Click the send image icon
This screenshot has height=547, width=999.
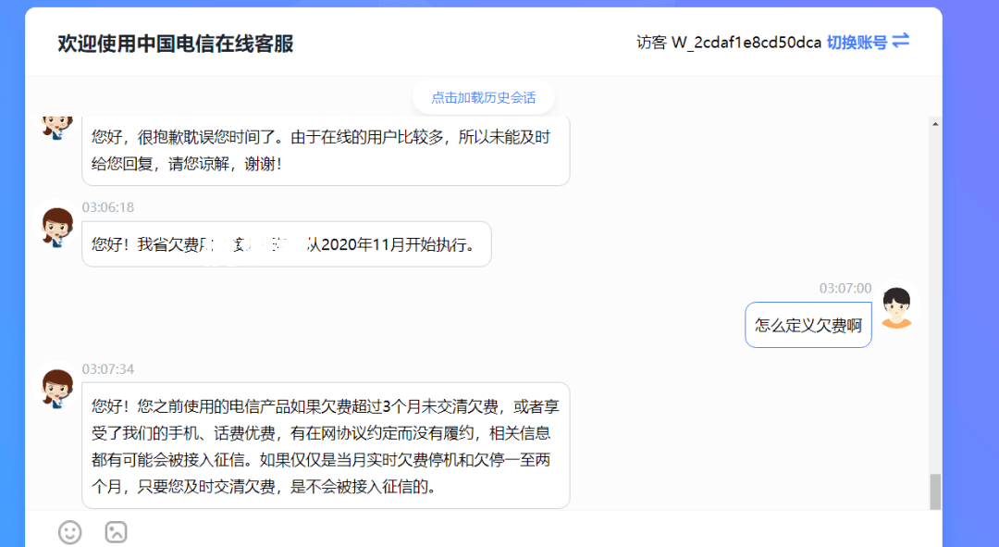click(116, 531)
